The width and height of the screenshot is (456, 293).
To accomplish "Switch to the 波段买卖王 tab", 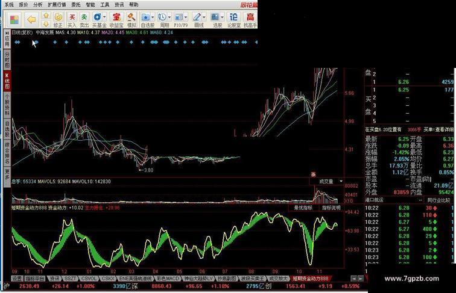I will tap(252, 279).
